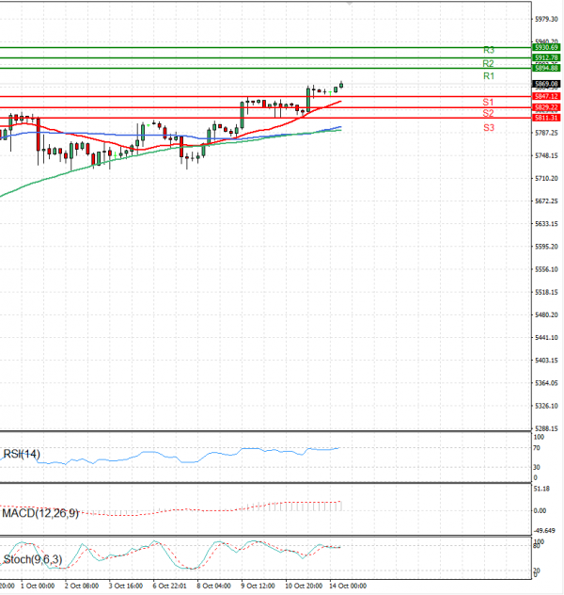Viewport: 564px width, 595px height.
Task: Click the 5518.15 price axis value
Action: 546,292
